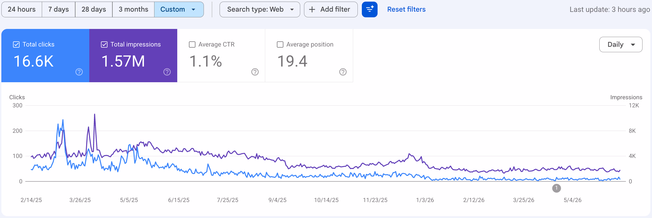Click the 300 clicks axis label
This screenshot has width=652, height=218.
pos(17,105)
